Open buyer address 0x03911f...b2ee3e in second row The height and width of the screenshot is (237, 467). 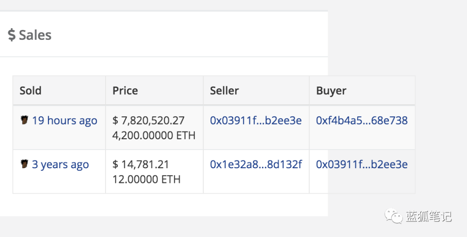point(362,164)
